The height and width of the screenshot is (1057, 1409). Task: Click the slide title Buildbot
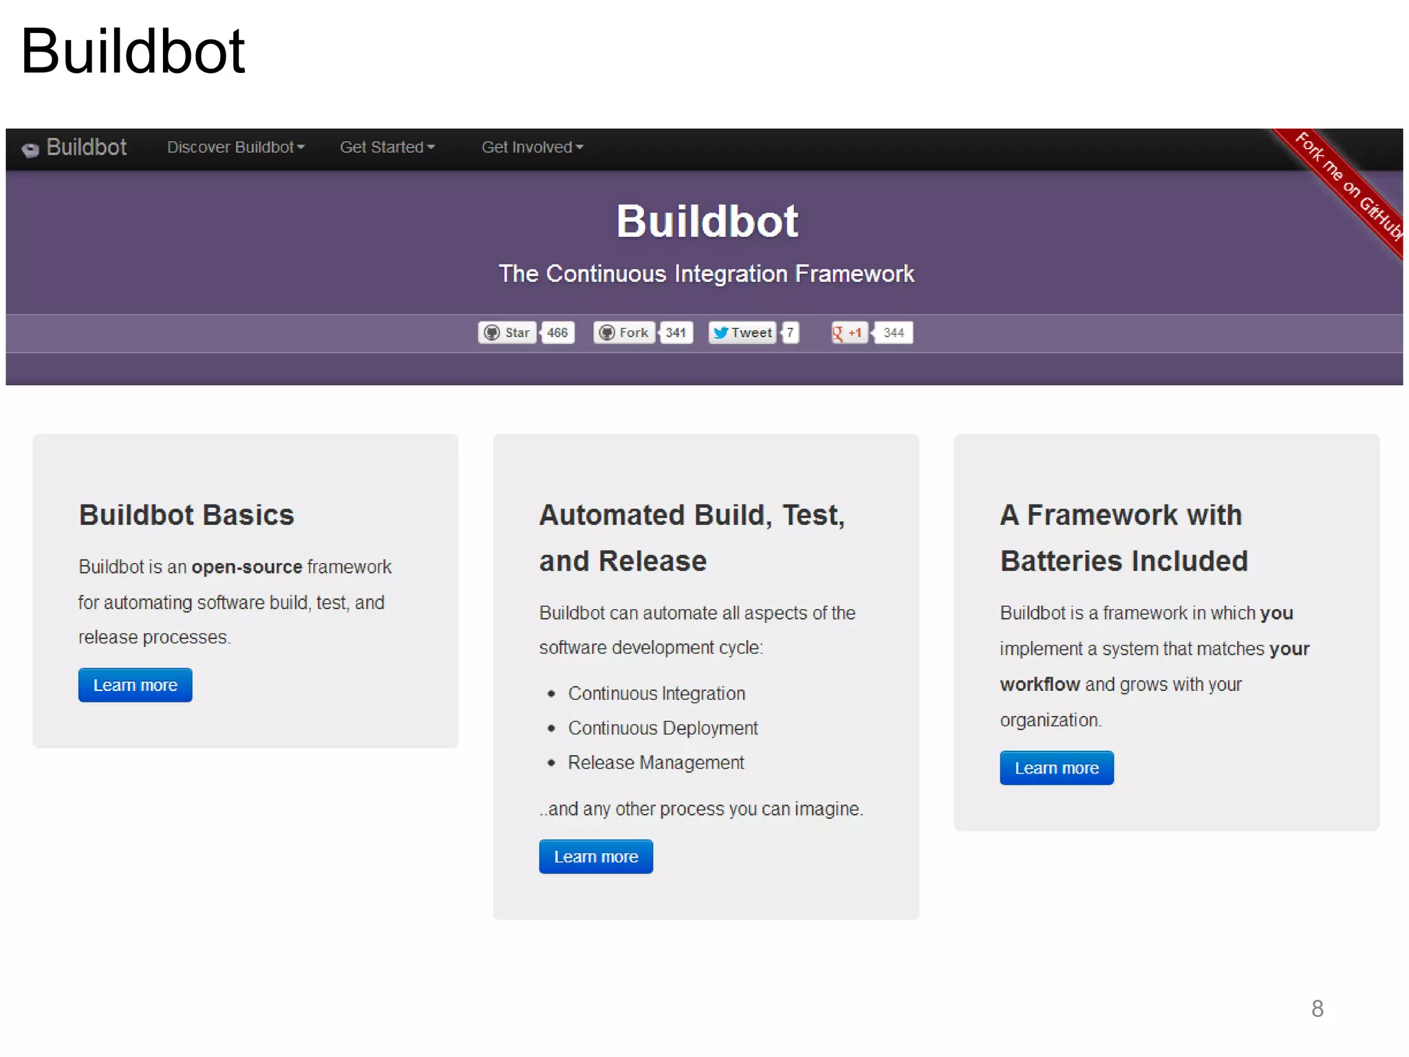[133, 51]
